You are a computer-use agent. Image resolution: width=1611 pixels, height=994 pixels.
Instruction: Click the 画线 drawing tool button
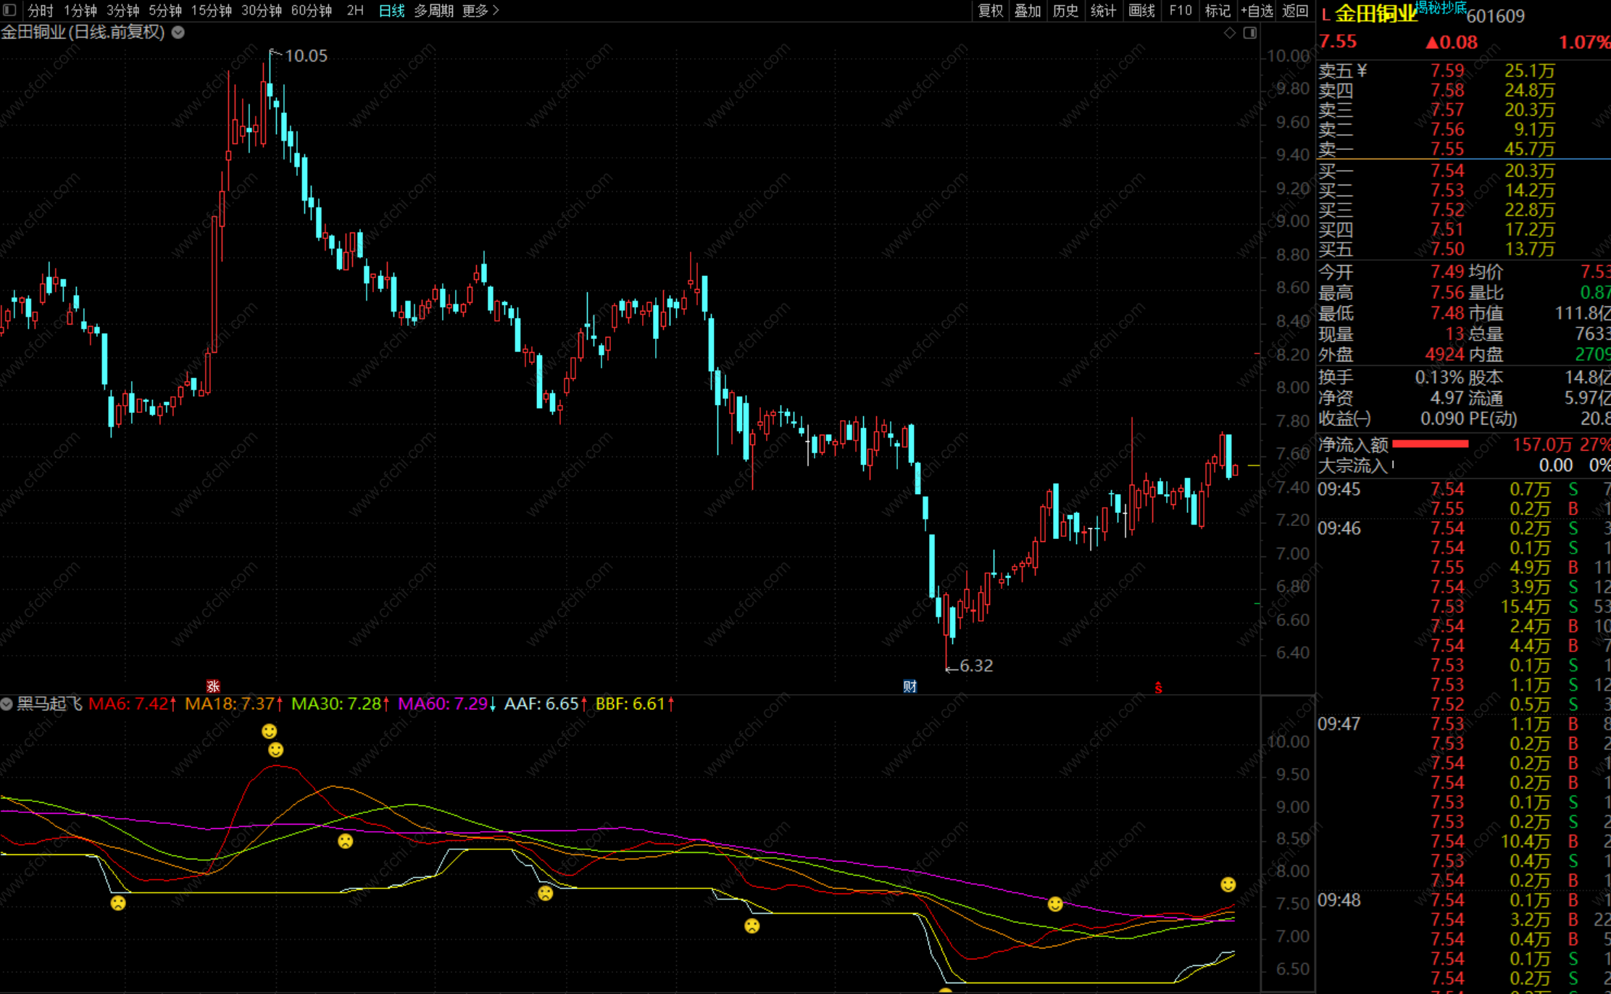(x=1141, y=10)
